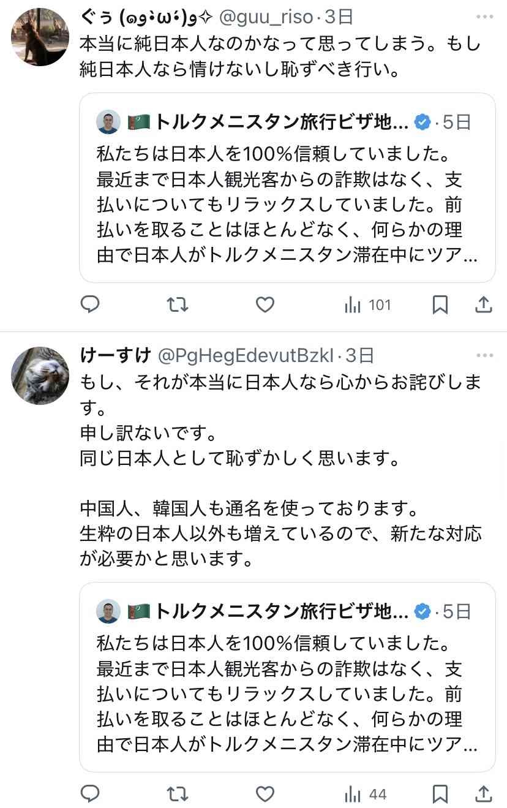Visit the @PgHegEdevutBzkI handle link
This screenshot has width=507, height=808.
[x=246, y=355]
